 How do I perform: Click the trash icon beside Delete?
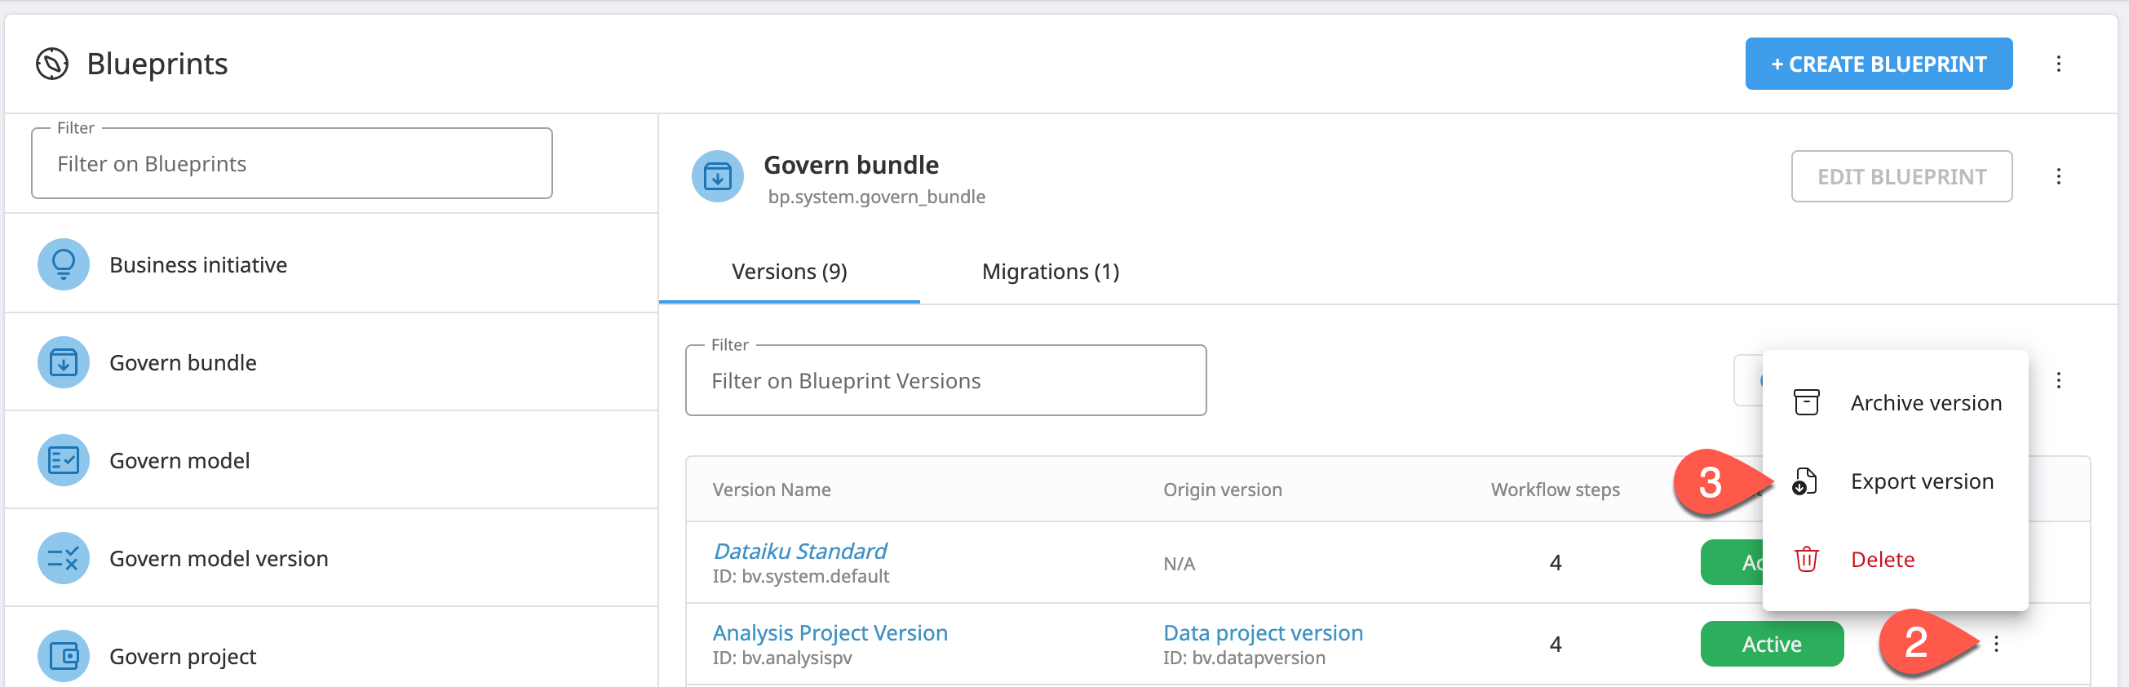(x=1806, y=560)
